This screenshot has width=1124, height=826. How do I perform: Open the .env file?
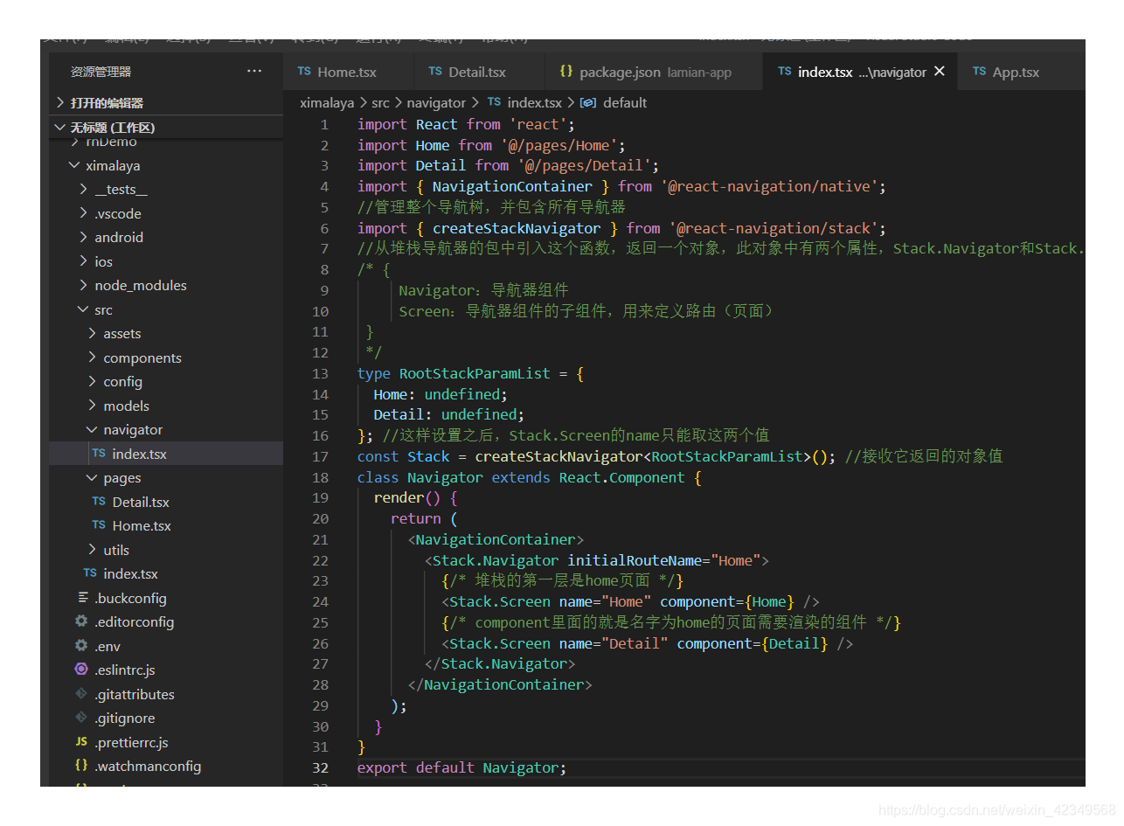point(166,646)
